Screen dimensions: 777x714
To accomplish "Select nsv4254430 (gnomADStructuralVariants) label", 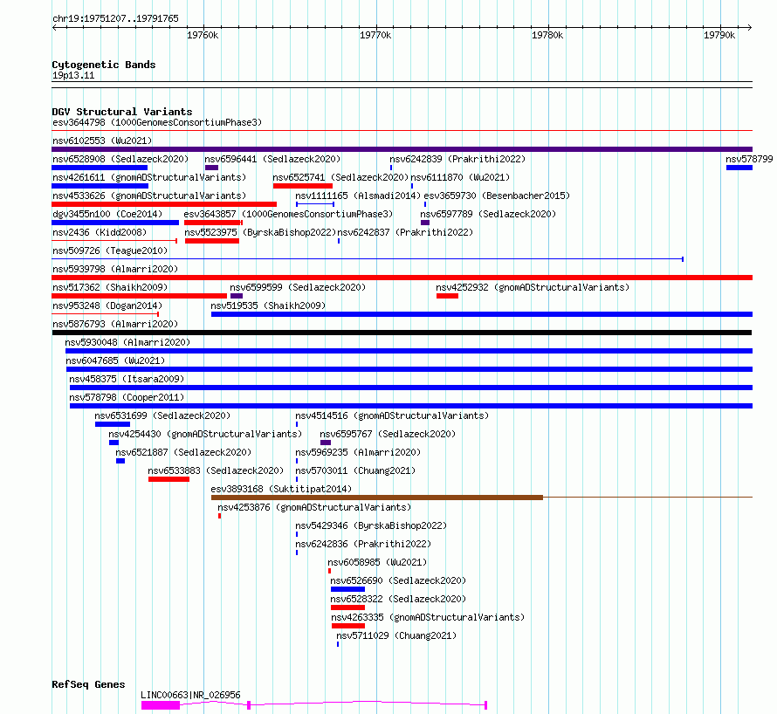I will tap(205, 434).
